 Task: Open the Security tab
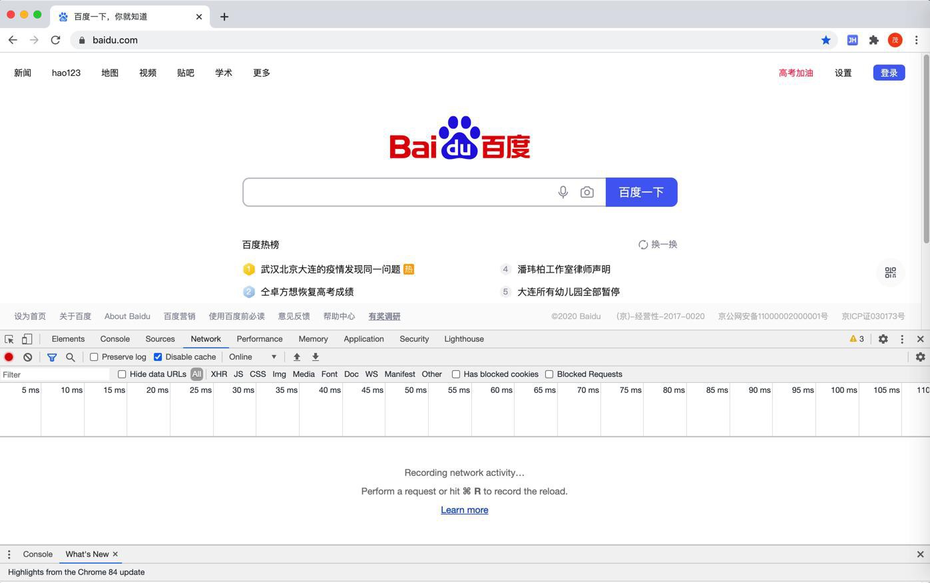(x=414, y=339)
